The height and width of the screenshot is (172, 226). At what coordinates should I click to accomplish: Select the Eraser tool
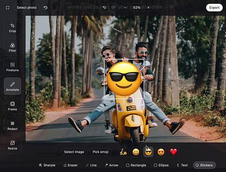tap(71, 165)
